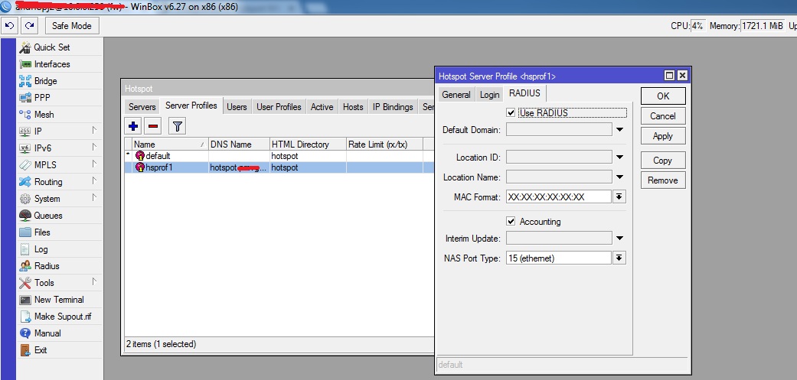Open the NAS Port Type dropdown
This screenshot has height=380, width=797.
619,258
